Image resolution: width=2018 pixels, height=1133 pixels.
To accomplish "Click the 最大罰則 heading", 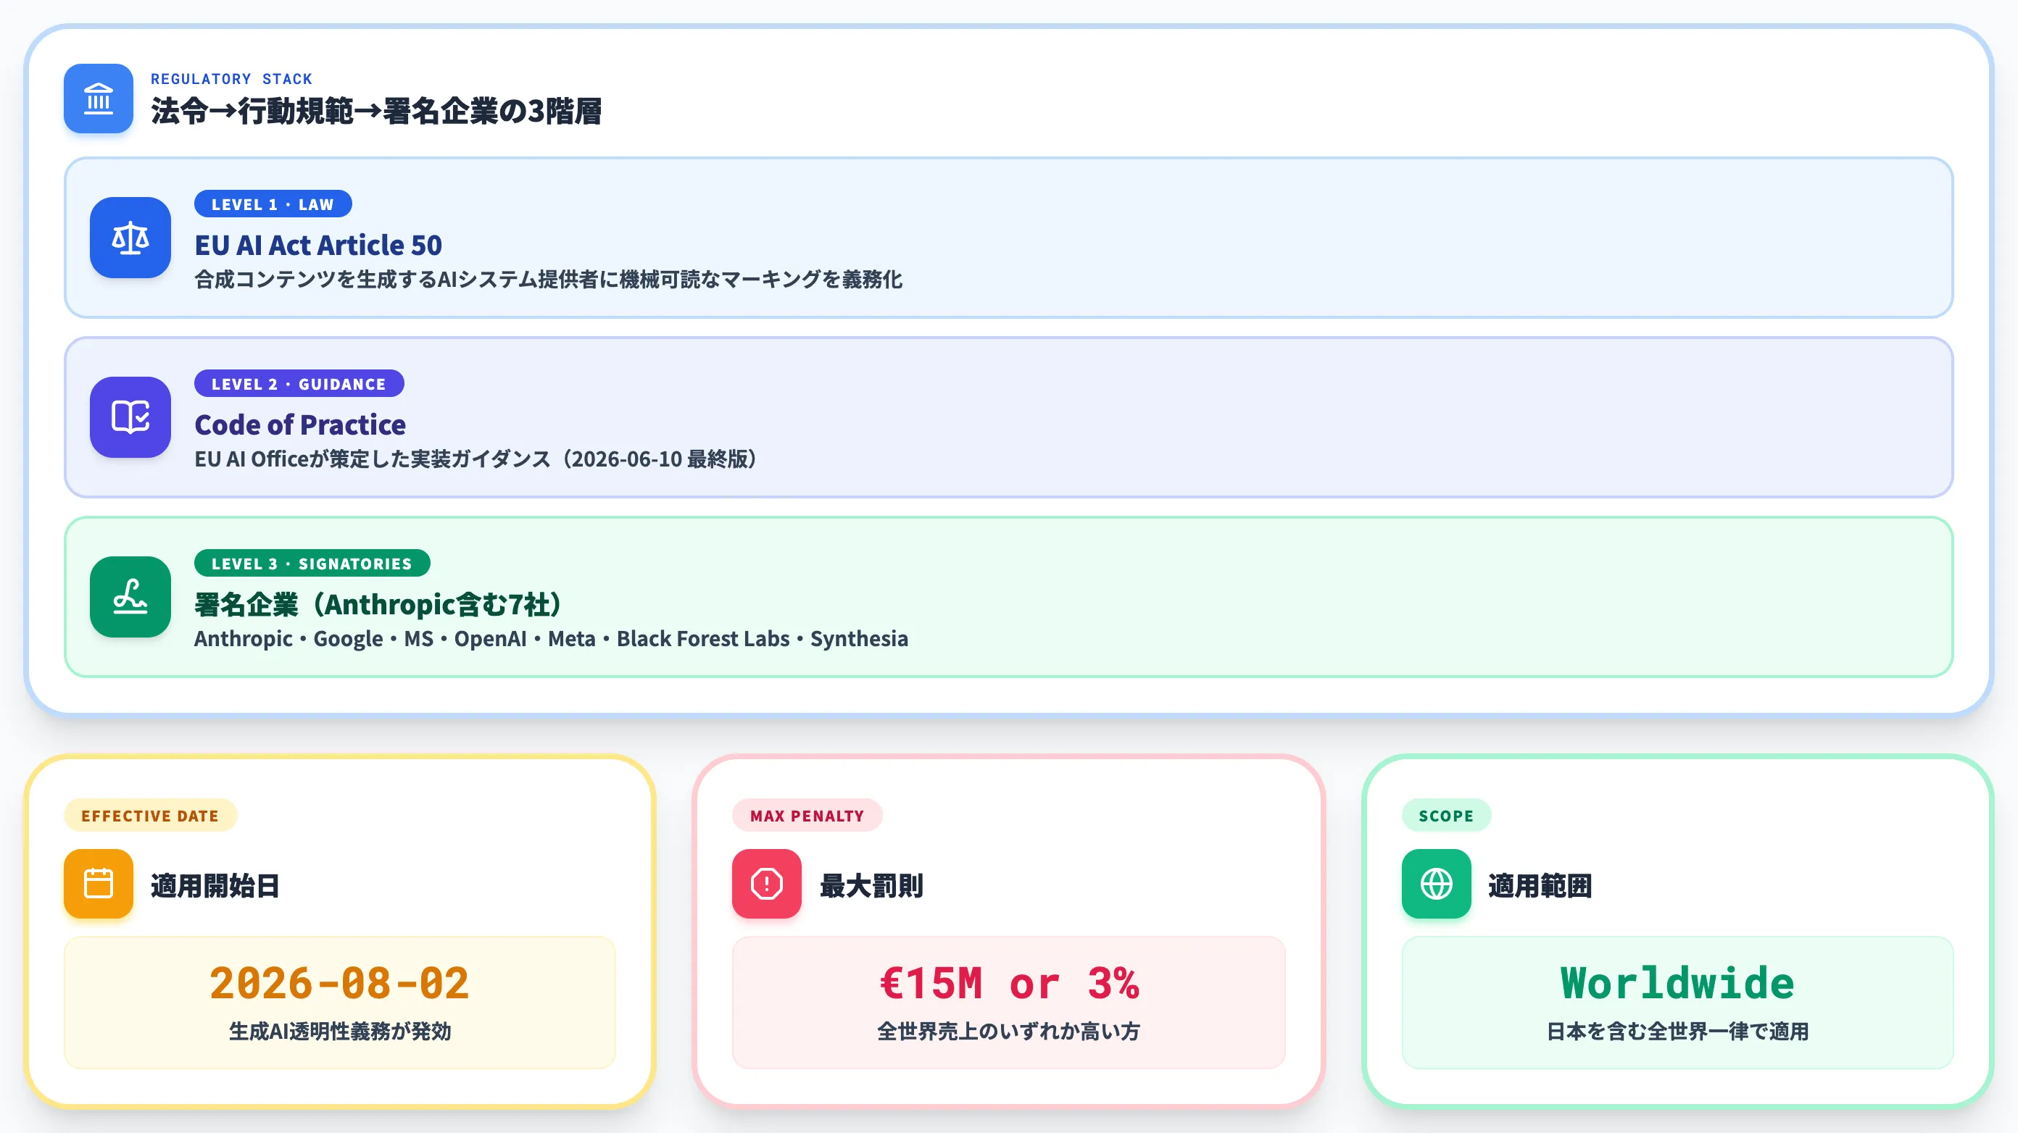I will coord(871,885).
